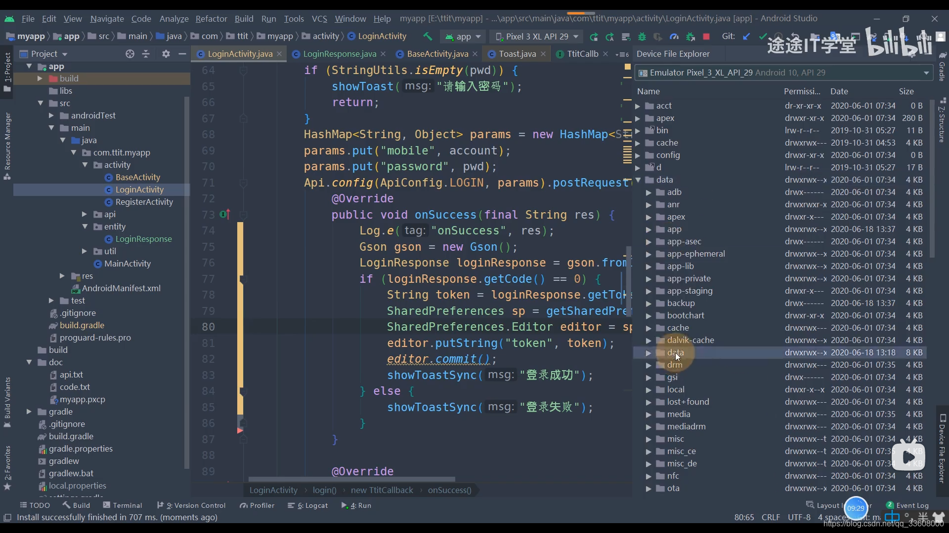Screen dimensions: 949x533
Task: Click the Apply Changes and Restart Activity icon
Action: [610, 37]
